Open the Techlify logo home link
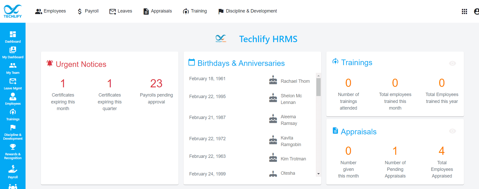The width and height of the screenshot is (479, 189). pos(13,11)
